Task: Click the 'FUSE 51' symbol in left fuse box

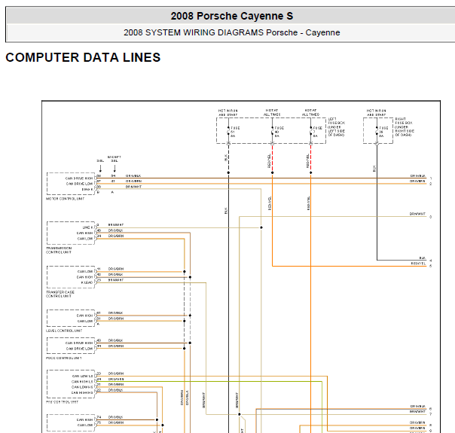Action: 229,132
